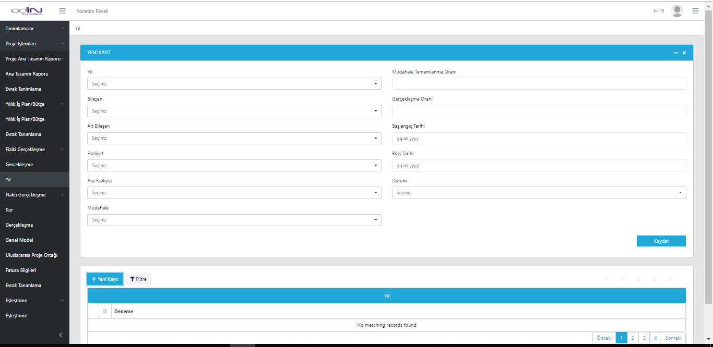Screen dimensions: 713x347
Task: Click the Kaydet button
Action: click(x=661, y=241)
